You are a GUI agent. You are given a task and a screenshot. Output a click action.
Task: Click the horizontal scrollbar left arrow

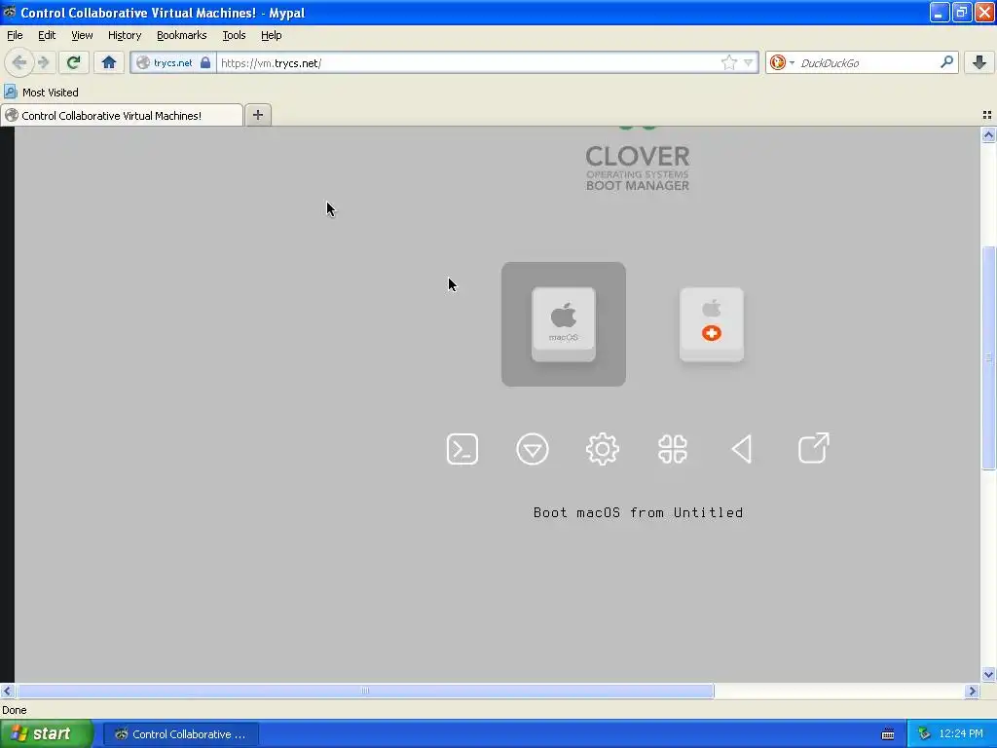point(7,691)
